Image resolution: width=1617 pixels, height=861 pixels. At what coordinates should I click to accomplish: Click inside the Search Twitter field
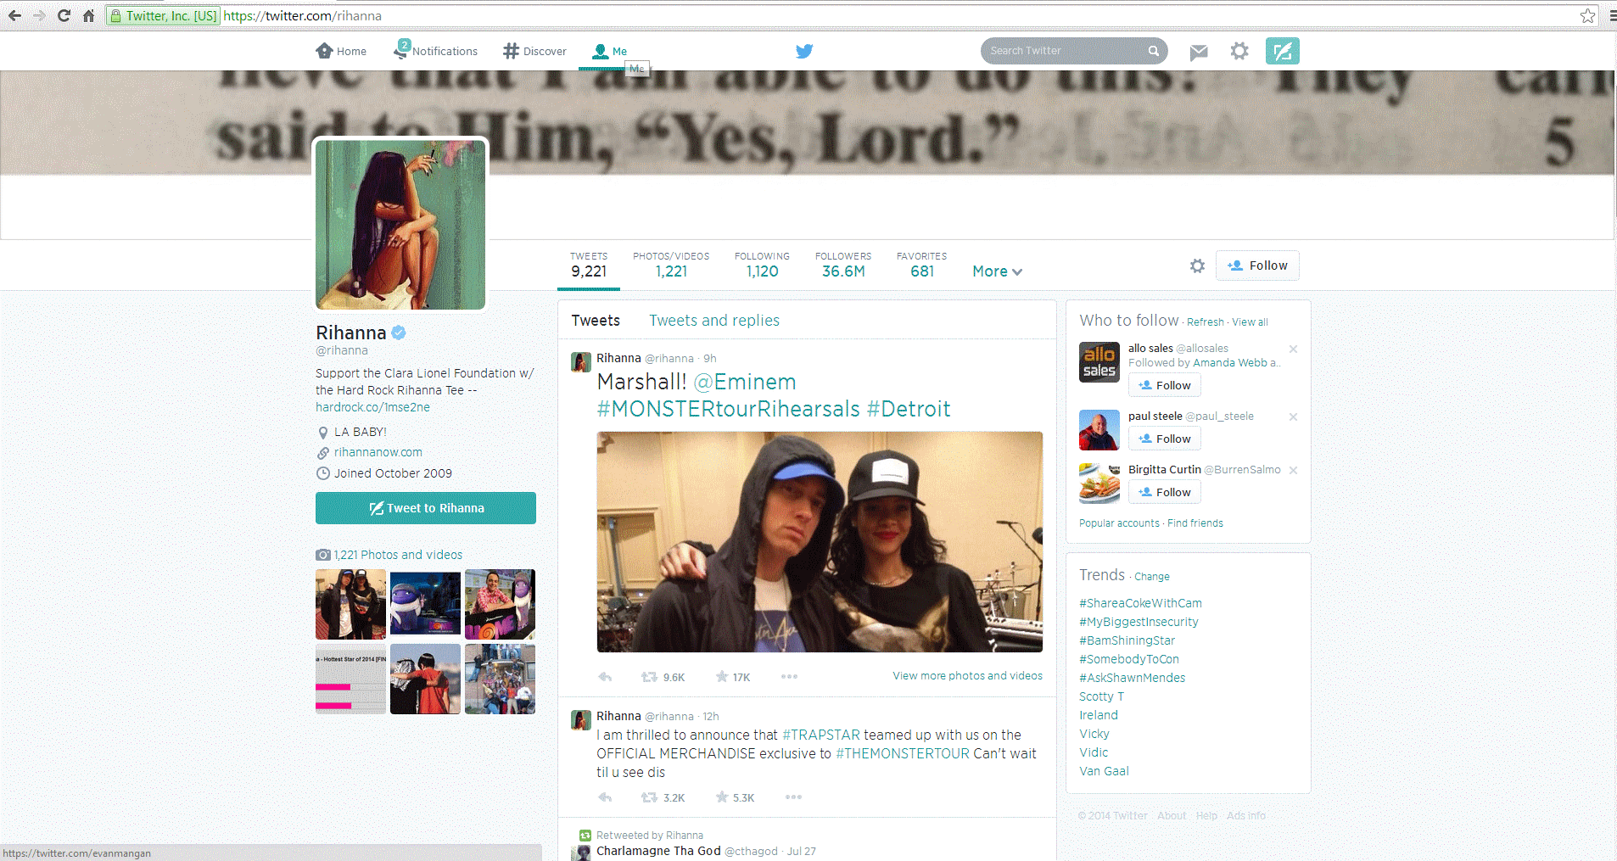pyautogui.click(x=1065, y=51)
